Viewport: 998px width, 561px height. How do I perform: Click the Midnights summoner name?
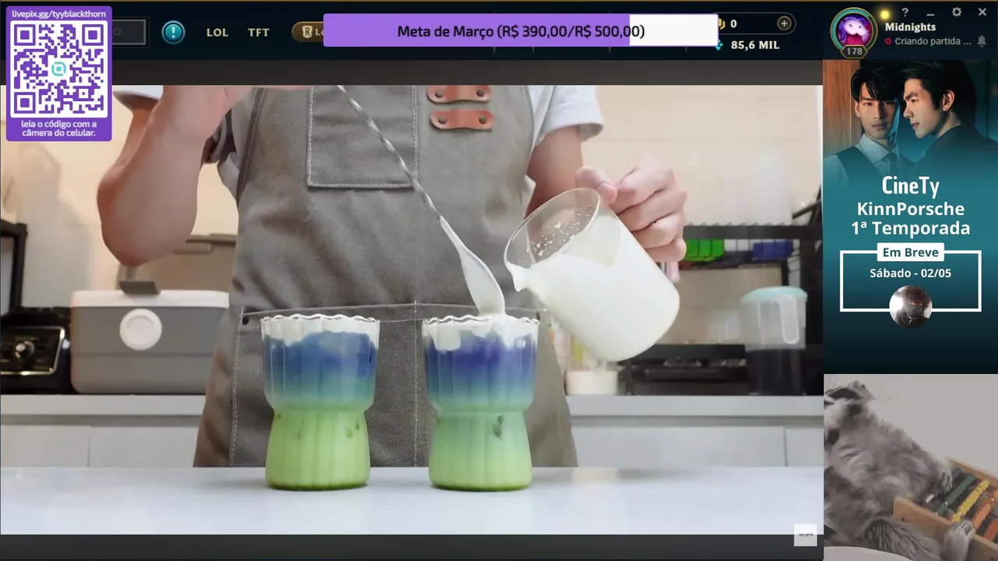(x=910, y=26)
